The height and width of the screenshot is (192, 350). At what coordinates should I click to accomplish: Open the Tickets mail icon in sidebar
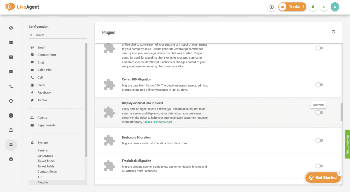click(x=11, y=57)
